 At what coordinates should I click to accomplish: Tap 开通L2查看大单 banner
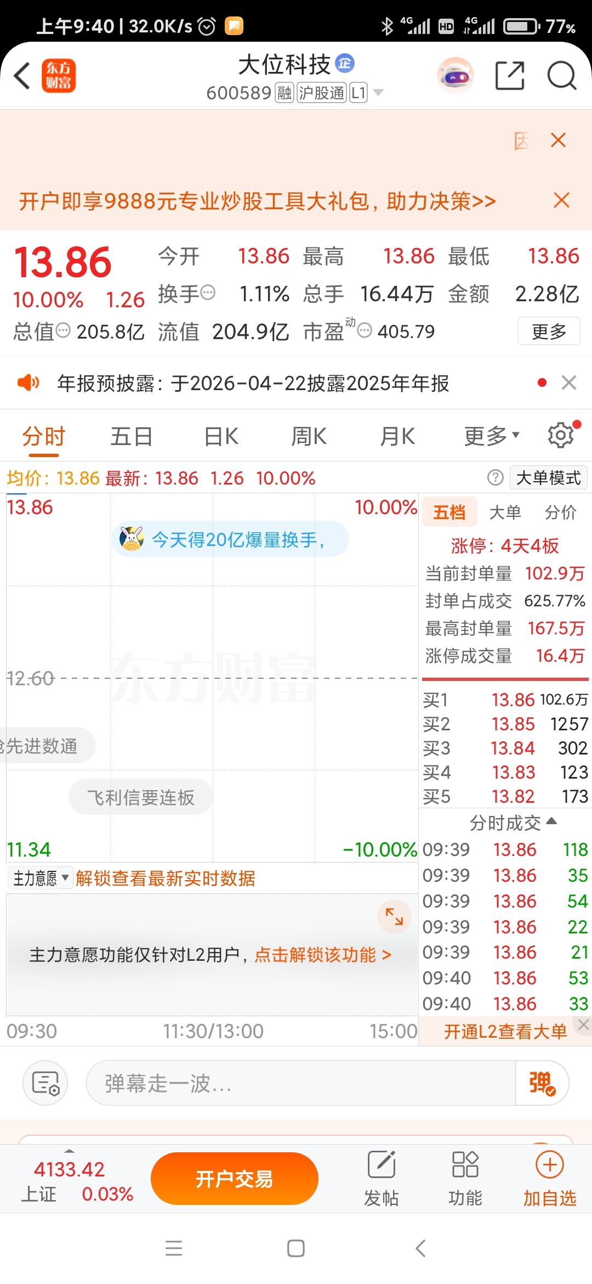[x=505, y=1032]
